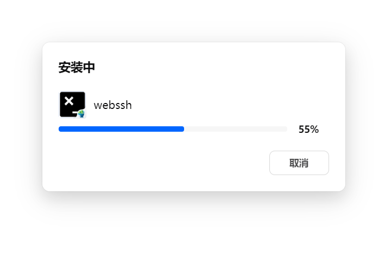Click the 55% progress percentage text
The image size is (385, 258).
308,130
